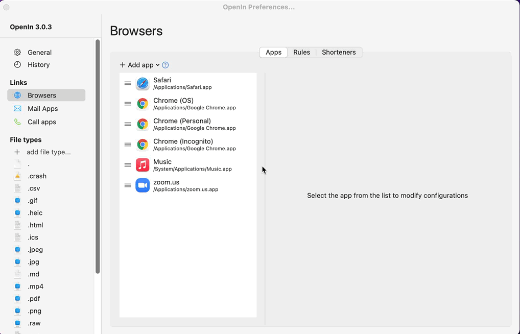Viewport: 520px width, 334px height.
Task: Open the History section
Action: click(38, 65)
